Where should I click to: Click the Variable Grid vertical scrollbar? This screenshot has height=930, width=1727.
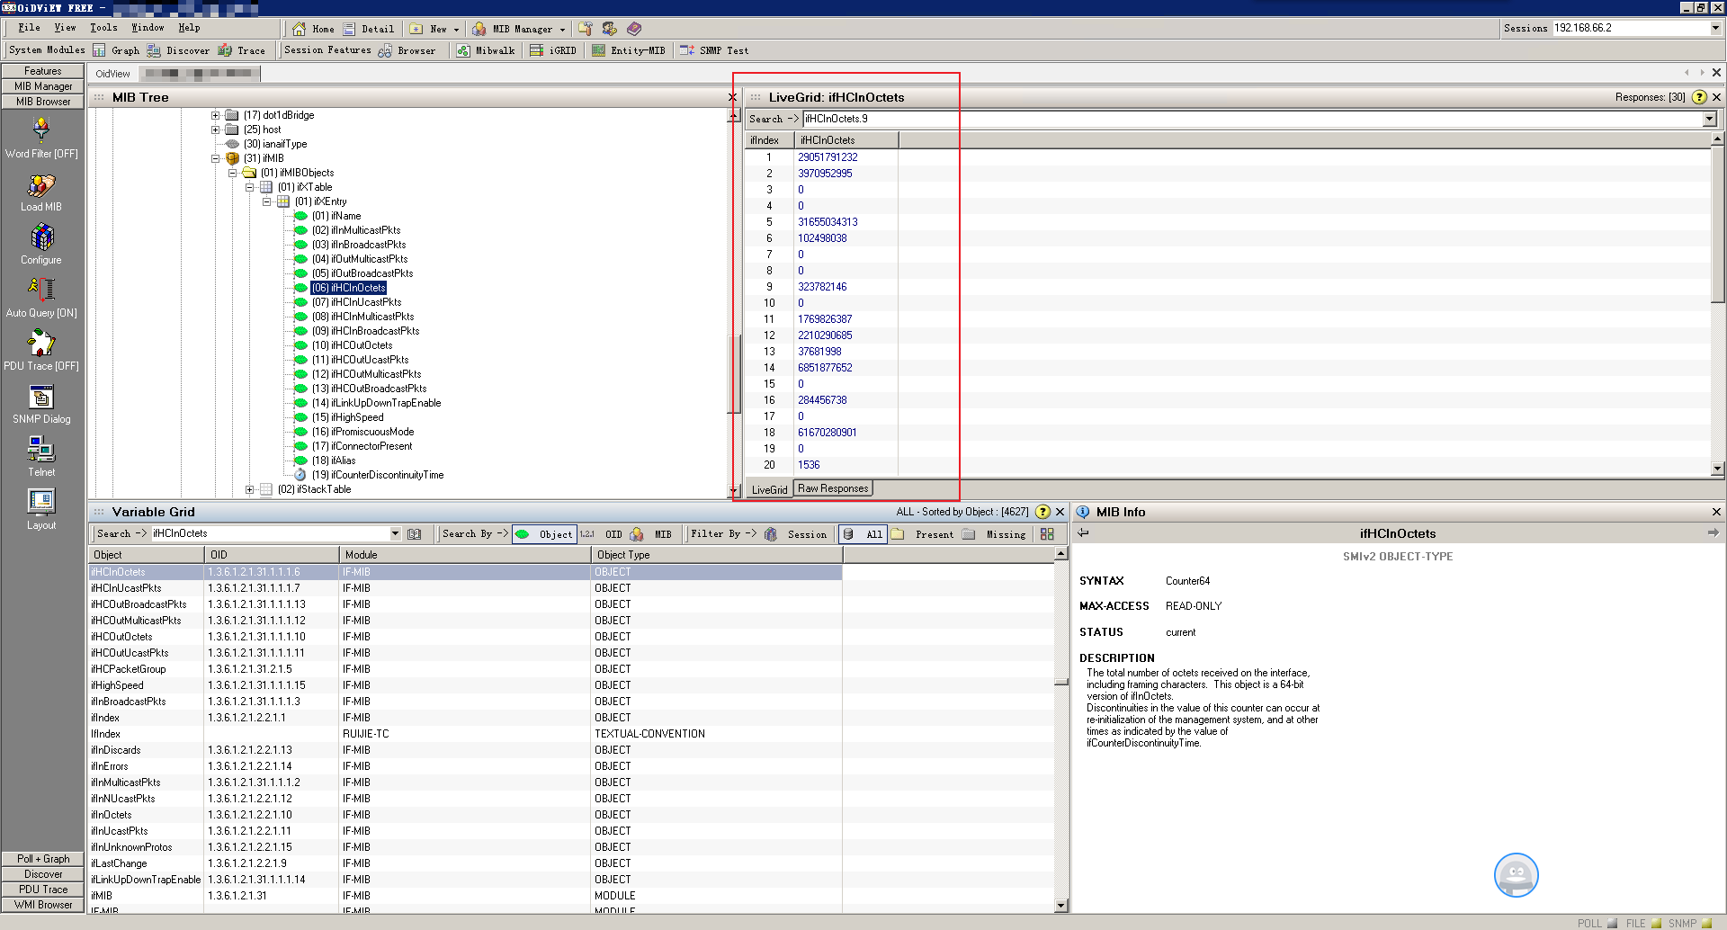[x=1061, y=729]
